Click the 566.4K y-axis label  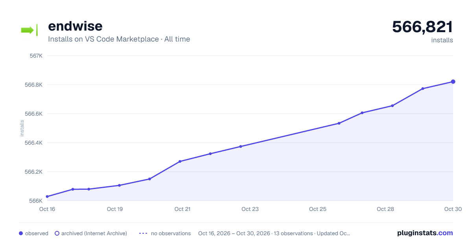33,143
